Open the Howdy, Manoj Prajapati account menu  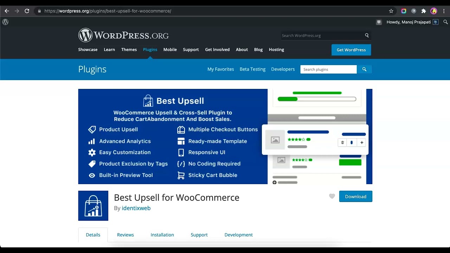(x=412, y=22)
